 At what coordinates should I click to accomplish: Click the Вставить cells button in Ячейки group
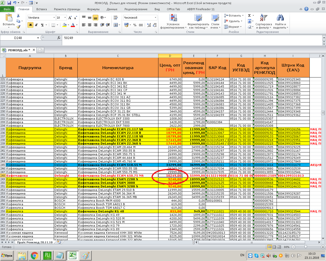click(x=234, y=16)
